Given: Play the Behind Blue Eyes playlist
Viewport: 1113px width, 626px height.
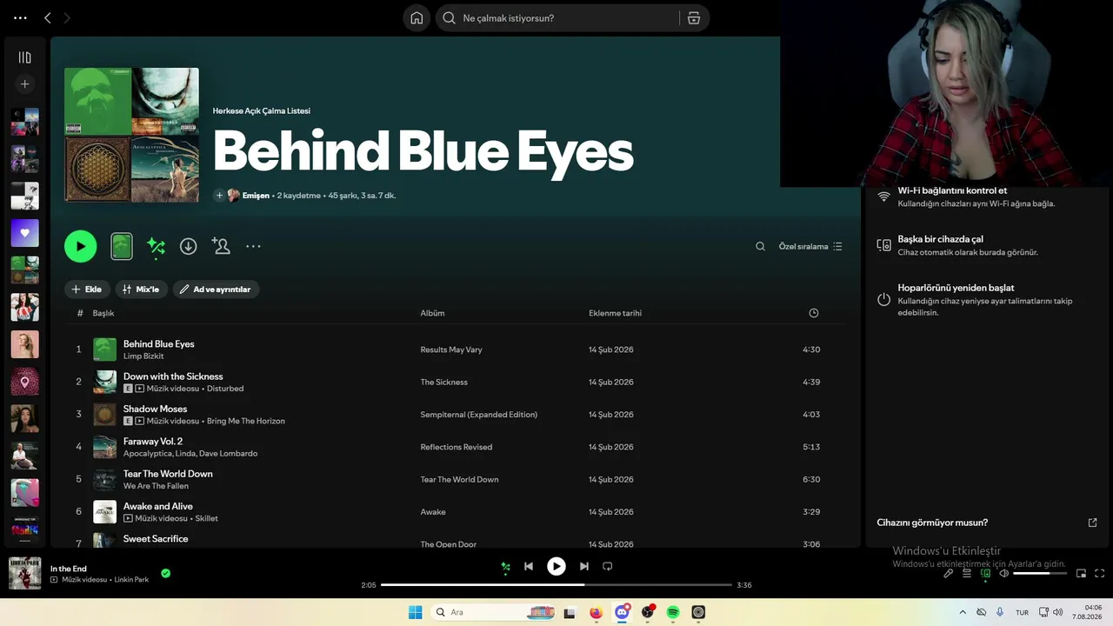Looking at the screenshot, I should (x=80, y=246).
